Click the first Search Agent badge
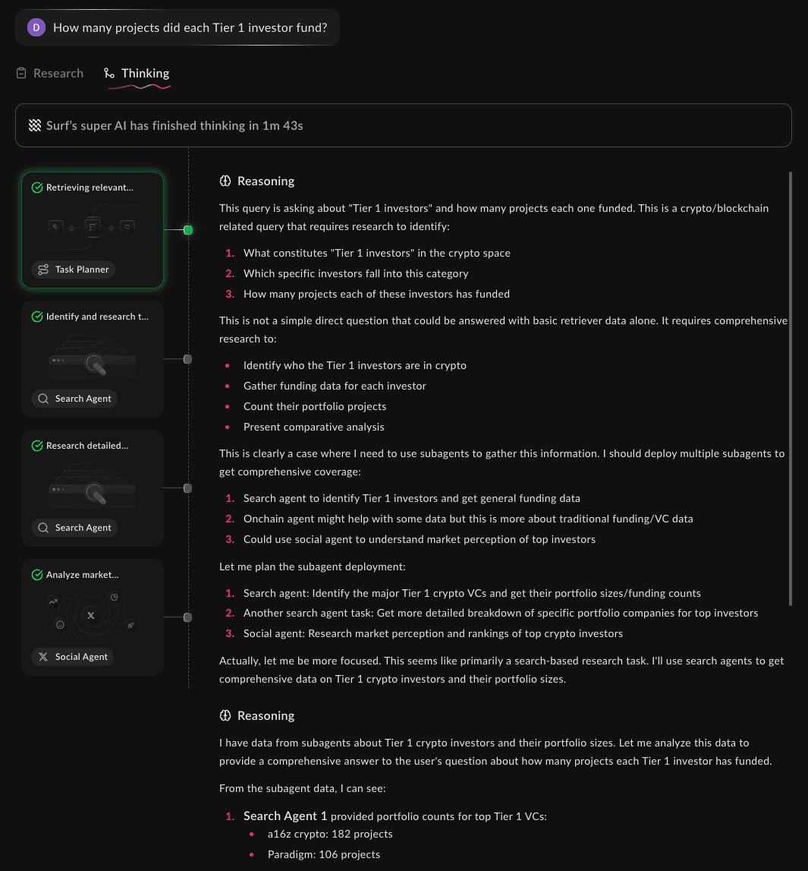 tap(74, 398)
